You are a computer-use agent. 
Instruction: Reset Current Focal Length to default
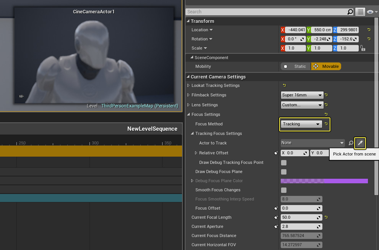pyautogui.click(x=326, y=217)
